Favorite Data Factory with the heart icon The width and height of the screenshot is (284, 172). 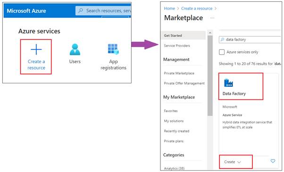273,161
